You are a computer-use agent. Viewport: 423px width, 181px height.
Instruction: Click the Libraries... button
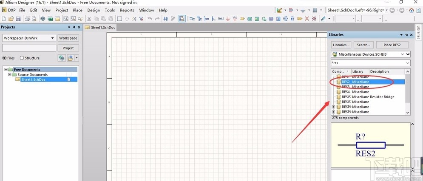click(x=341, y=45)
